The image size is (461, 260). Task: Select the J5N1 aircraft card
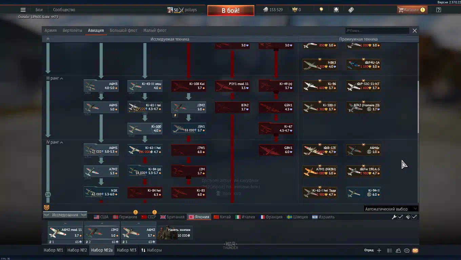[x=188, y=129]
